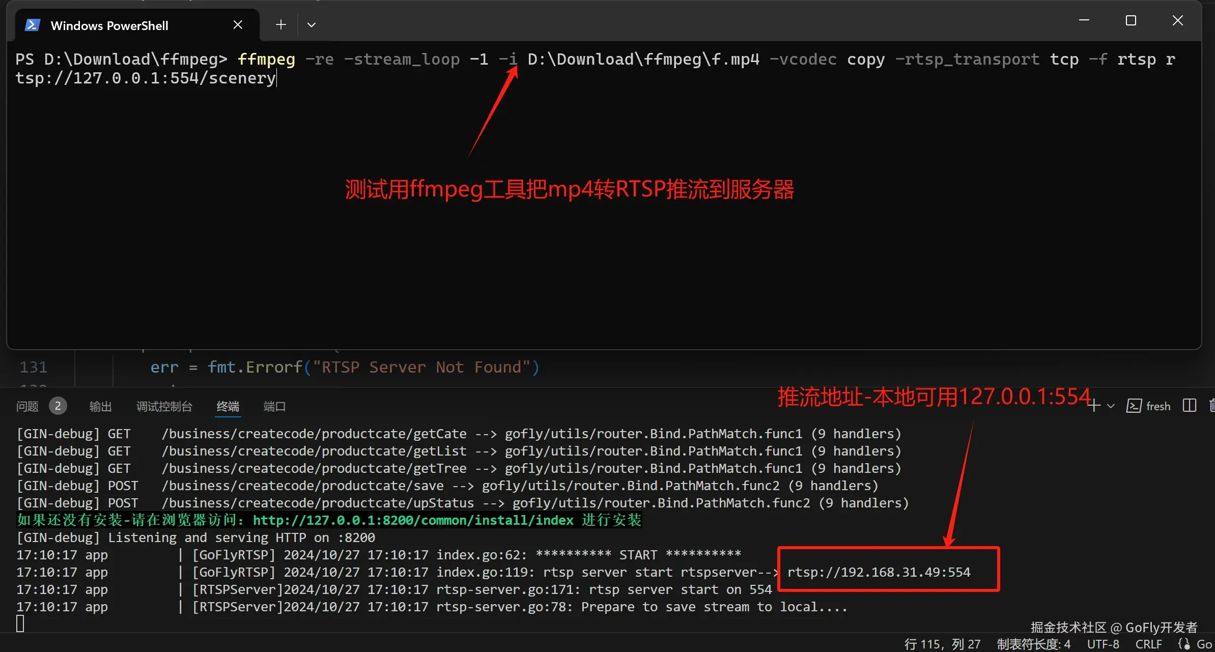1215x652 pixels.
Task: Click the PowerShell tab icon
Action: coord(33,25)
